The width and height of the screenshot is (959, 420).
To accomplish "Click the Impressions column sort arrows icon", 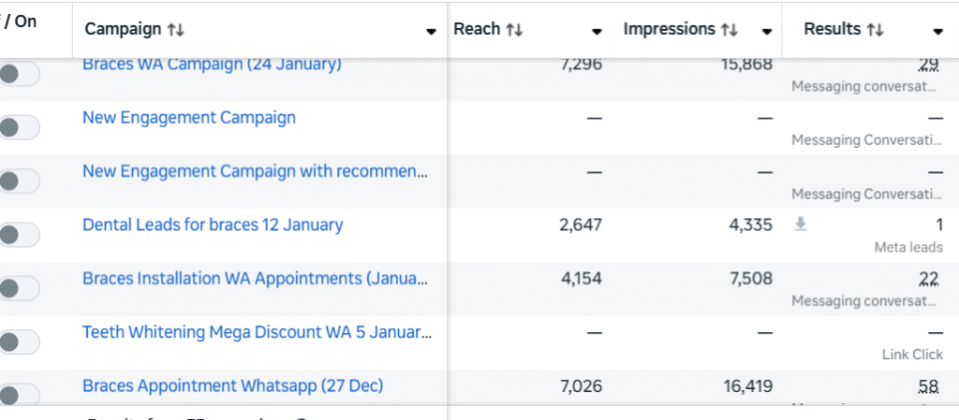I will 729,30.
